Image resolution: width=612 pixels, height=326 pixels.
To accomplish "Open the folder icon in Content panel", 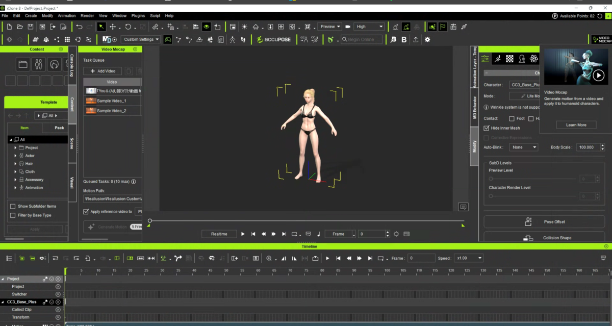I will point(22,64).
